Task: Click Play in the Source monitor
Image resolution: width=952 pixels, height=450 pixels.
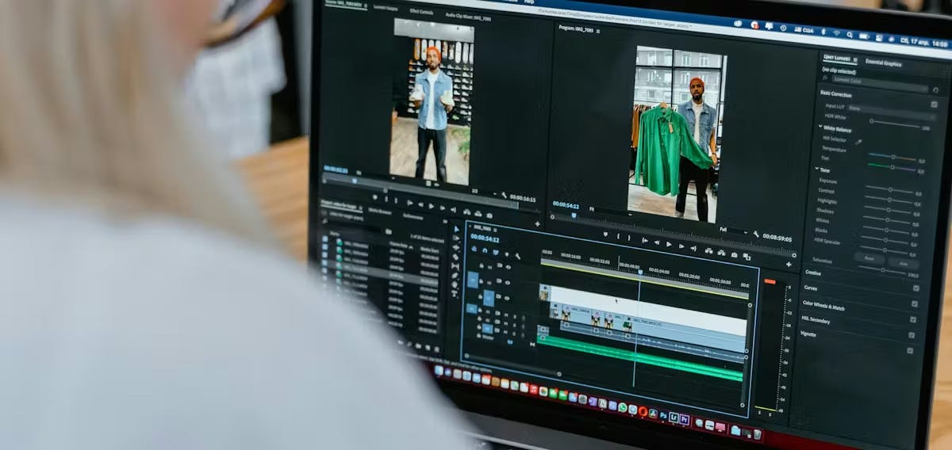Action: [432, 206]
